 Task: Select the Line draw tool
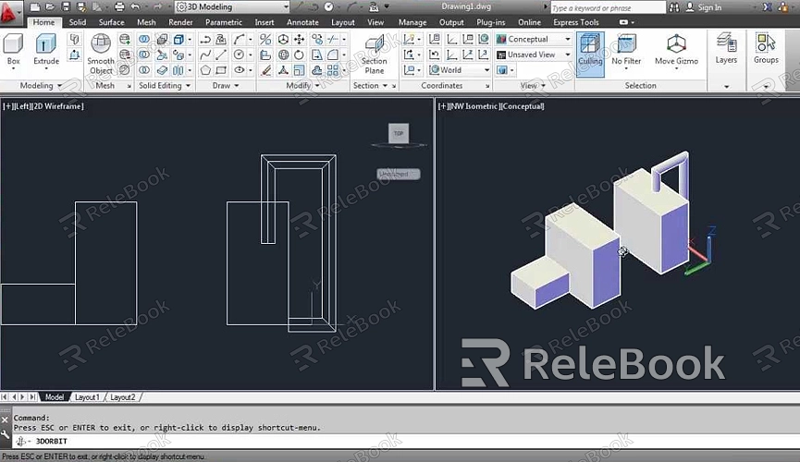point(221,55)
